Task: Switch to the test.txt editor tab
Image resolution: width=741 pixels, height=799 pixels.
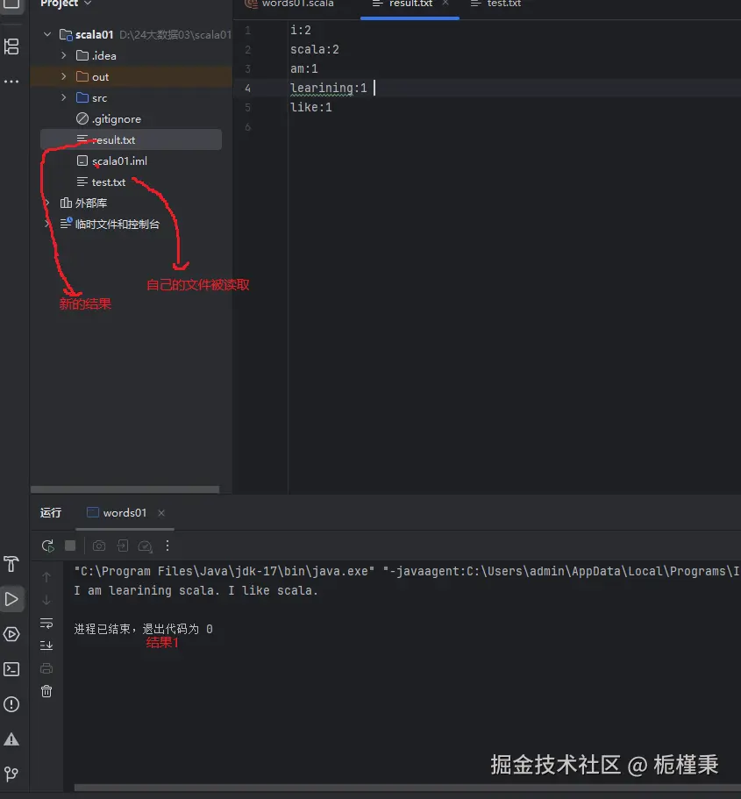Action: [x=495, y=4]
